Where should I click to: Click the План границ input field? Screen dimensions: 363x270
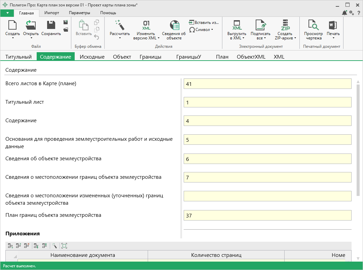(x=267, y=215)
